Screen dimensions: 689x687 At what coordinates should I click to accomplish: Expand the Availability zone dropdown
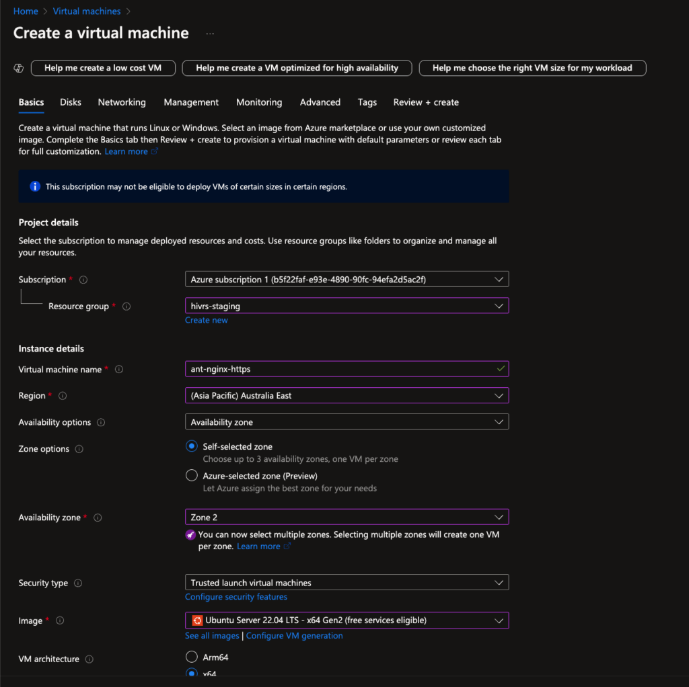click(x=347, y=517)
